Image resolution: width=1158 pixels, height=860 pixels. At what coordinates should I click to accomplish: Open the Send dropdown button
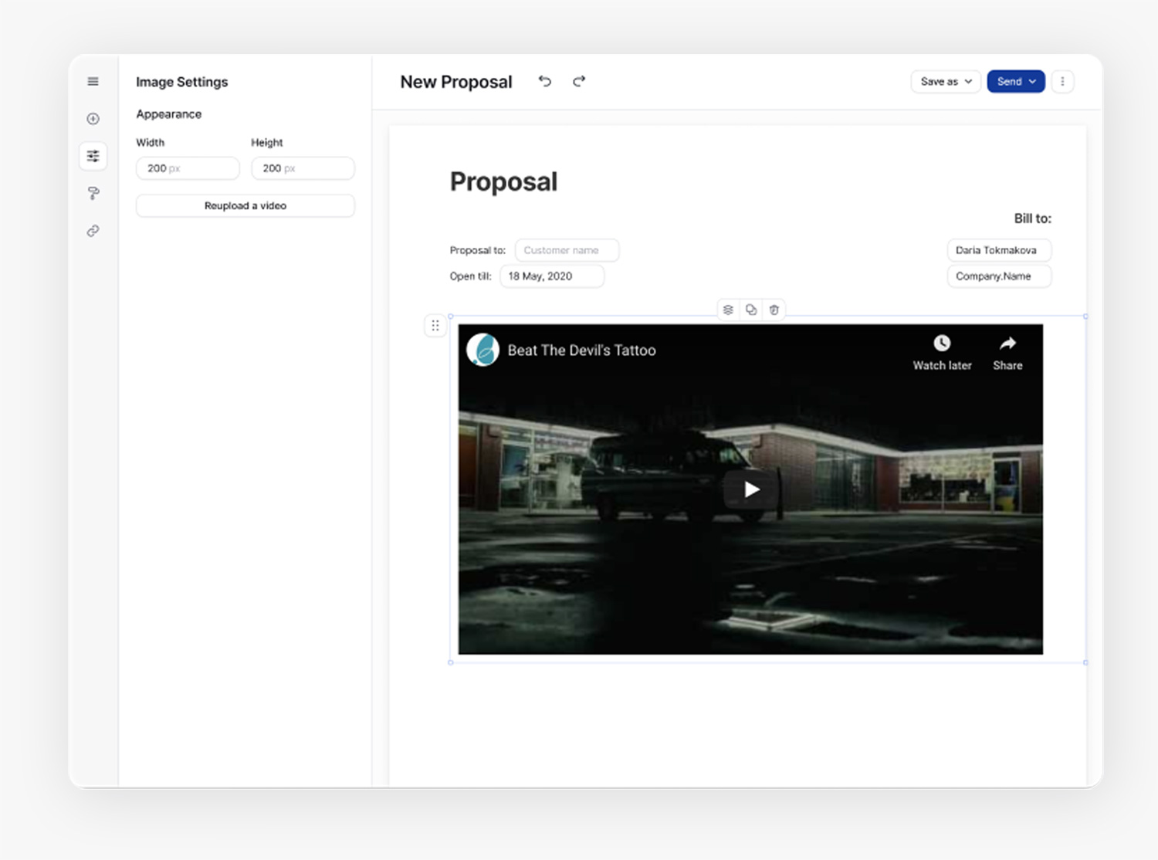1016,81
